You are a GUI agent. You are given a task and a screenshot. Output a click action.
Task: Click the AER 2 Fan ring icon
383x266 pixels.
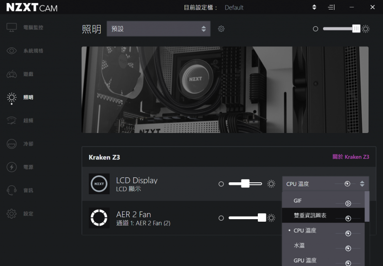(x=99, y=218)
